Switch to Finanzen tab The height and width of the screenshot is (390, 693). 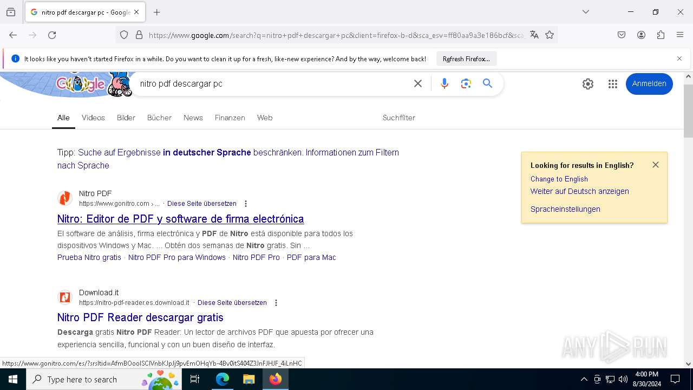tap(230, 118)
